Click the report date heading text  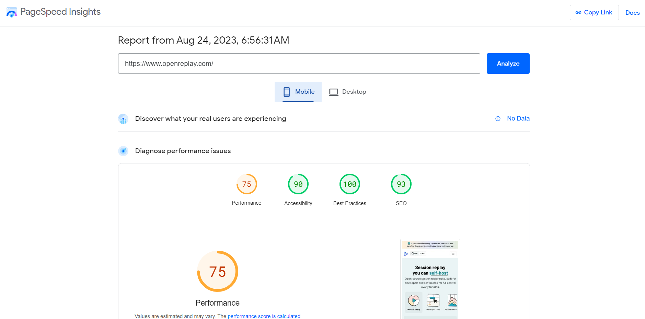click(204, 40)
